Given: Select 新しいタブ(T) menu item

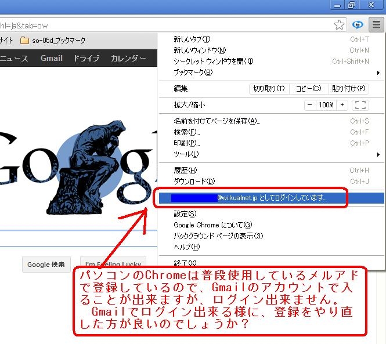Looking at the screenshot, I should (271, 39).
